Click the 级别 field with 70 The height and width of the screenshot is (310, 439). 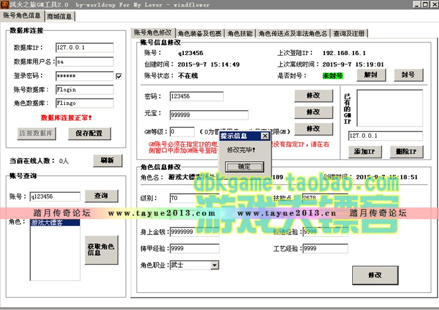tap(194, 198)
